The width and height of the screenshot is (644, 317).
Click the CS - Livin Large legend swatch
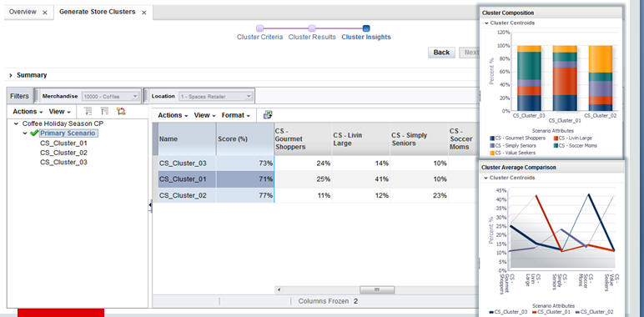click(x=556, y=138)
